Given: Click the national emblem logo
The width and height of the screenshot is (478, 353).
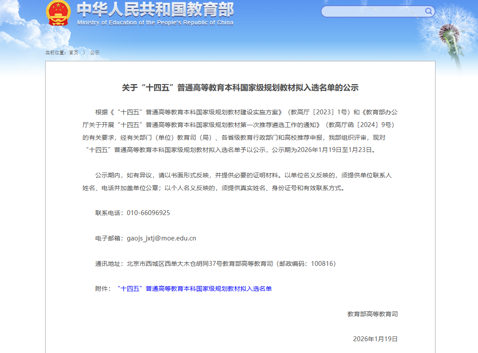Looking at the screenshot, I should [x=58, y=13].
